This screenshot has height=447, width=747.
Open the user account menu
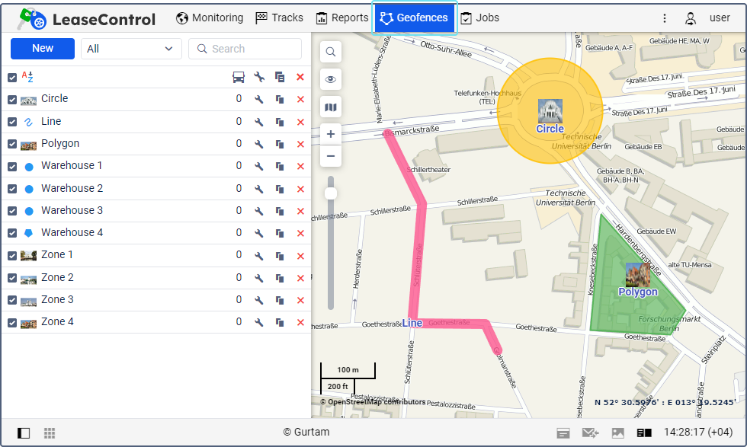(x=708, y=18)
